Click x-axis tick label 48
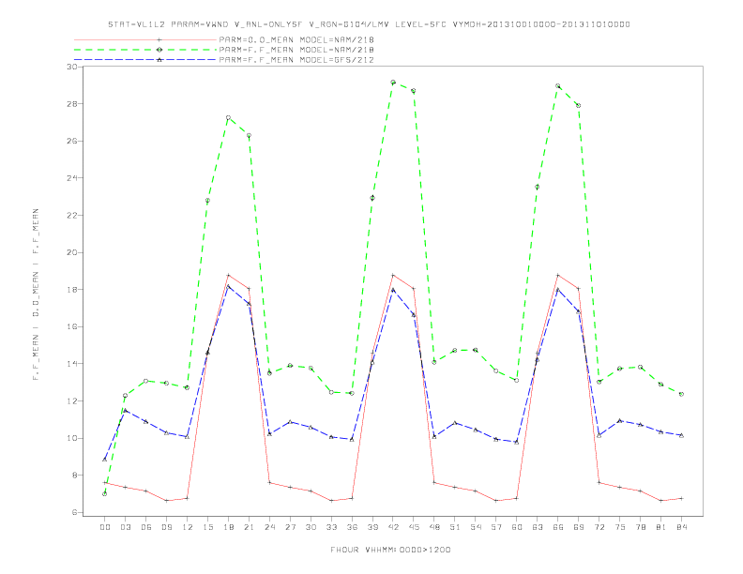Image resolution: width=743 pixels, height=574 pixels. 434,527
